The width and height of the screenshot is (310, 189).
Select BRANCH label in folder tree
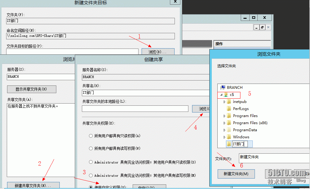[235, 87]
